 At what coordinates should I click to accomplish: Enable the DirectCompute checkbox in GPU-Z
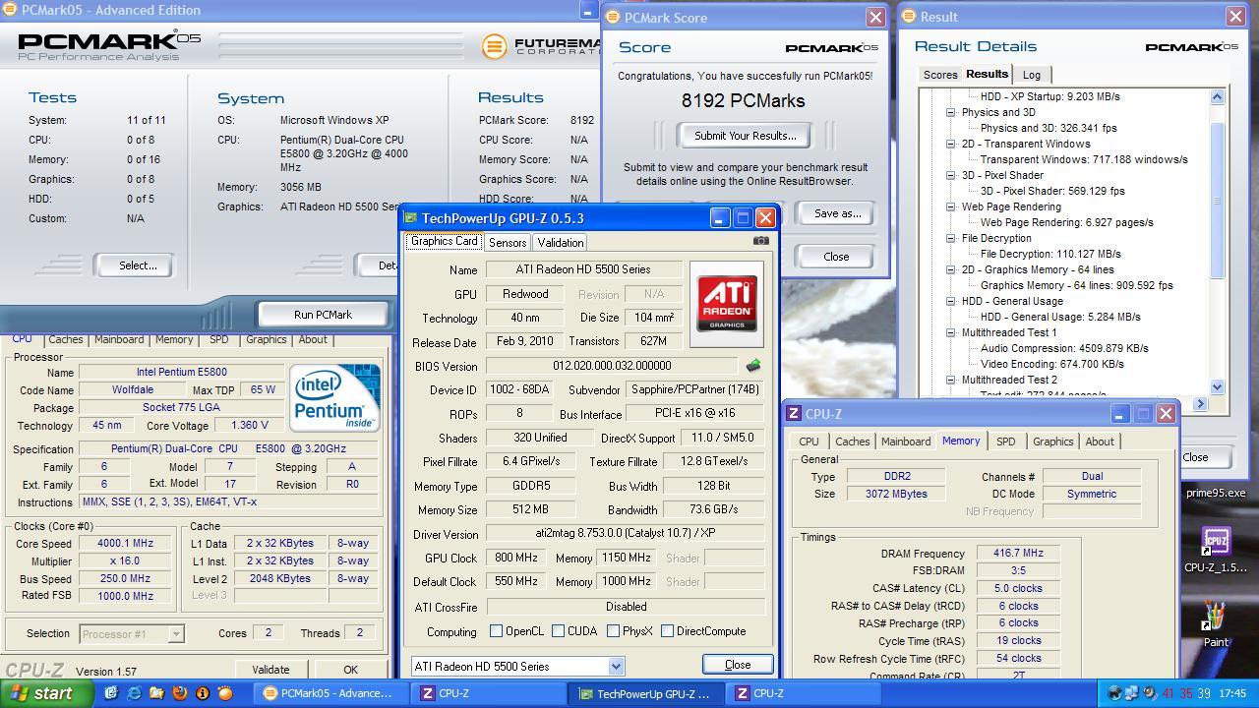tap(667, 631)
